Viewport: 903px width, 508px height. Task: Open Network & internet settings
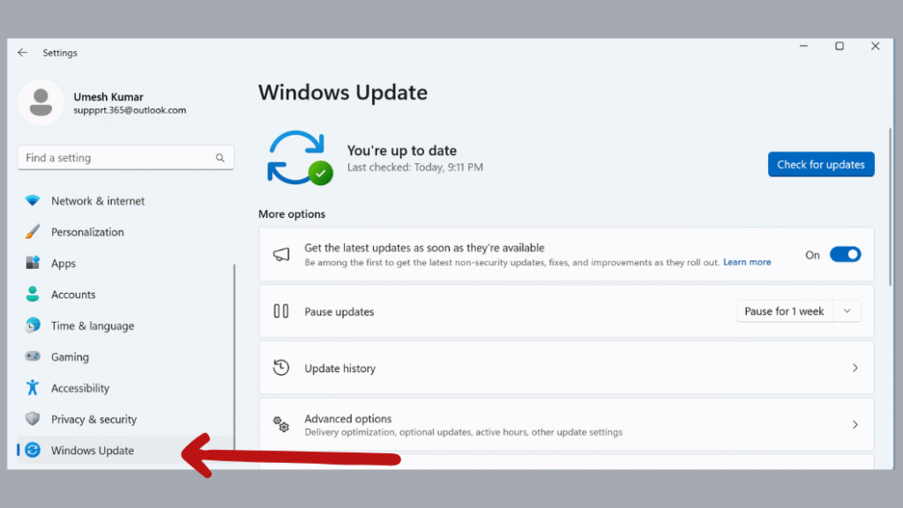point(124,200)
